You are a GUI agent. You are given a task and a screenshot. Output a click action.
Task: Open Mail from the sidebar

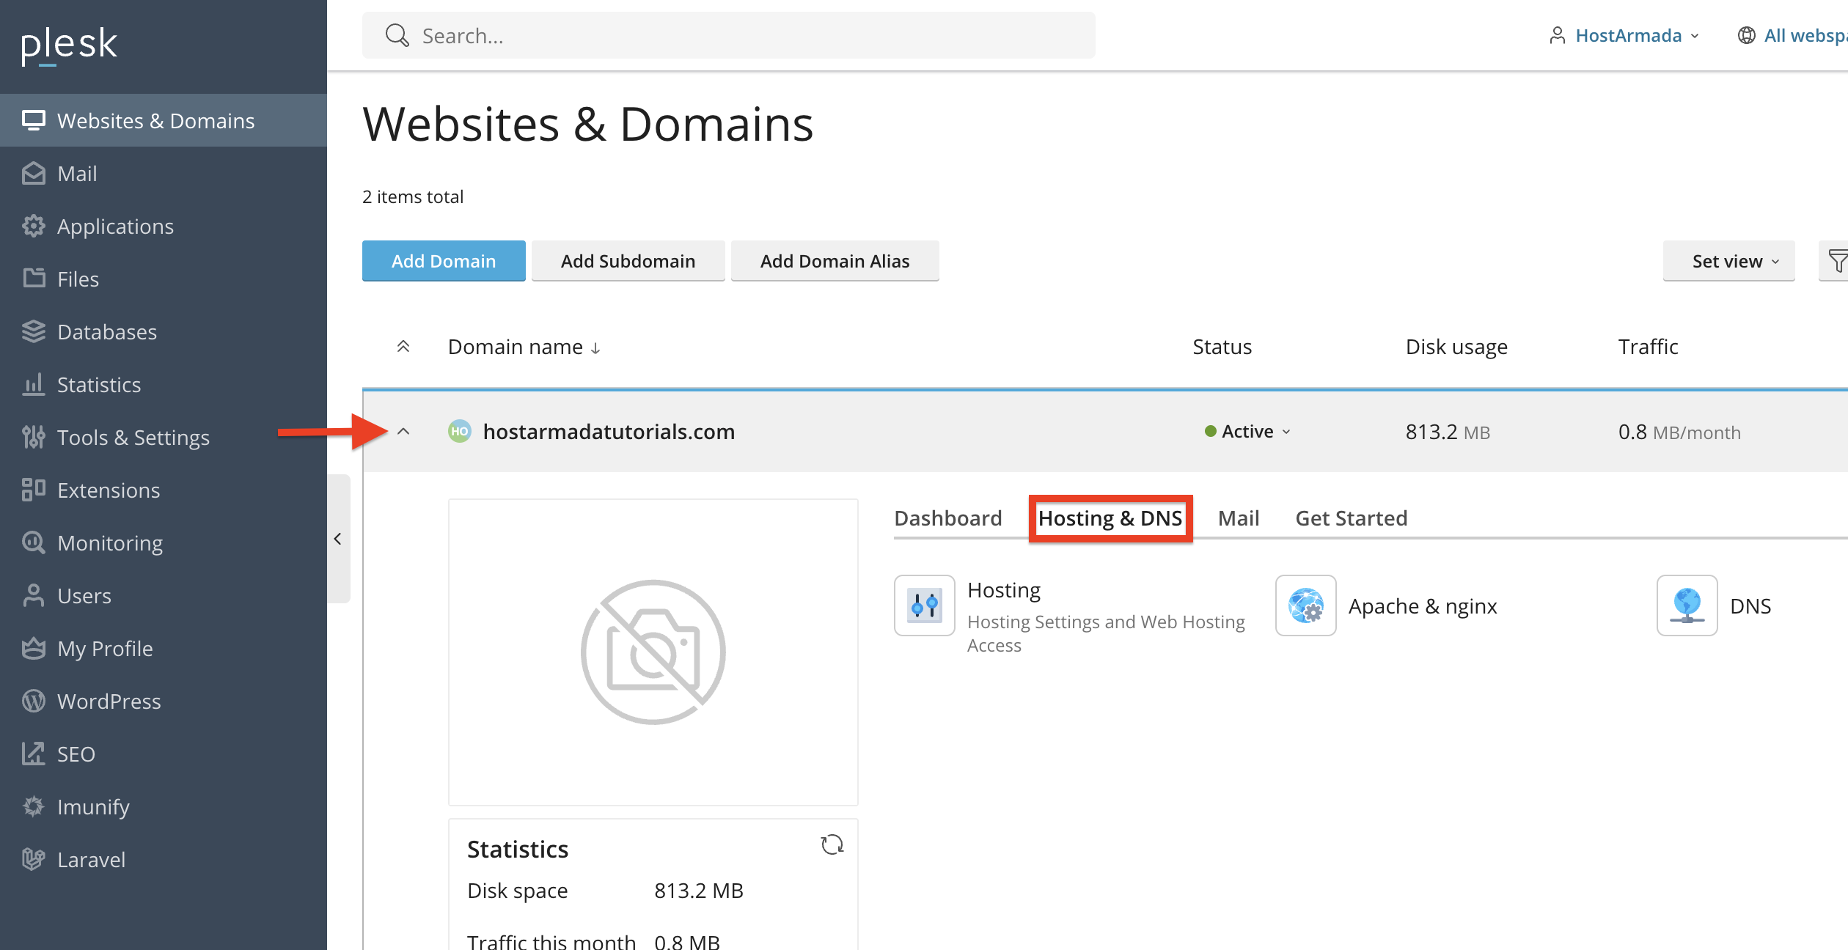164,173
